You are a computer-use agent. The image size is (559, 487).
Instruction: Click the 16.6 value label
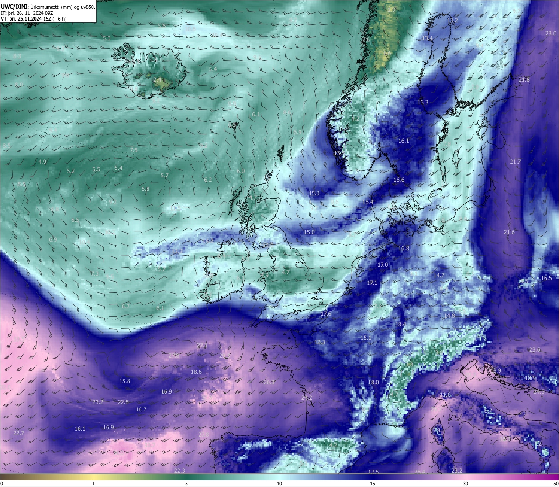pyautogui.click(x=399, y=180)
